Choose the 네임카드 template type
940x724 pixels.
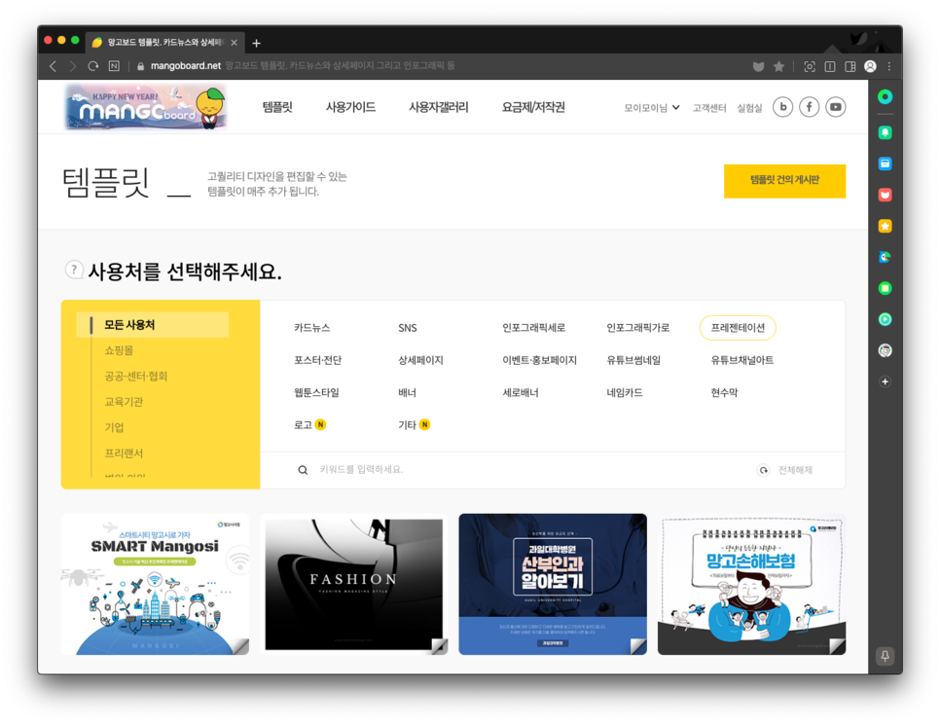[625, 392]
